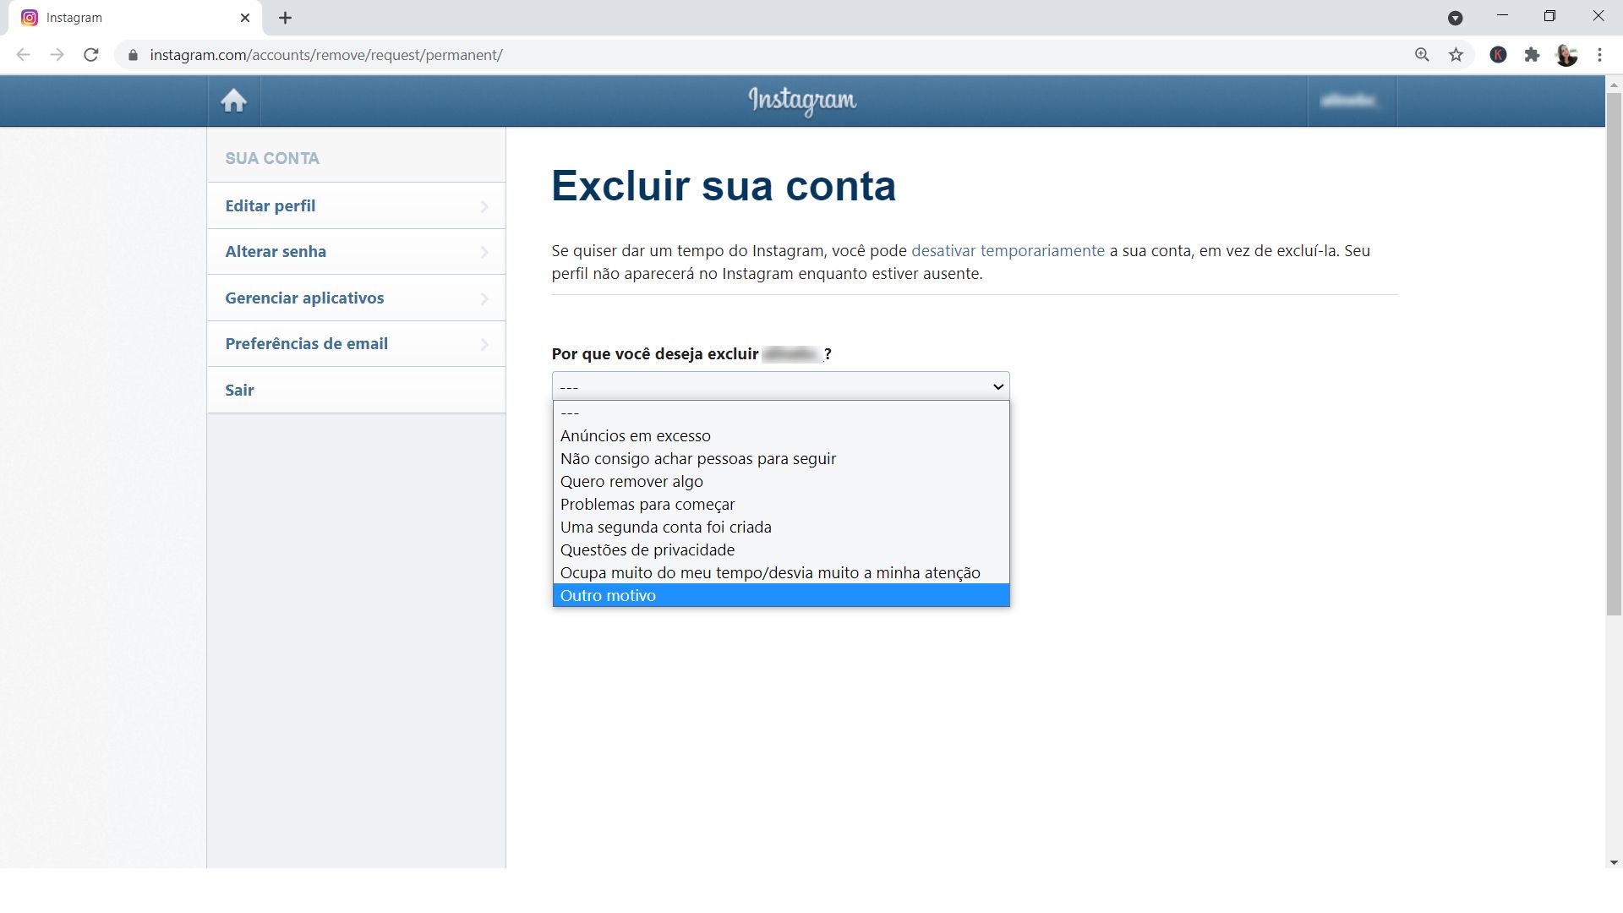Viewport: 1623px width, 913px height.
Task: Click the address bar URL
Action: 326,55
